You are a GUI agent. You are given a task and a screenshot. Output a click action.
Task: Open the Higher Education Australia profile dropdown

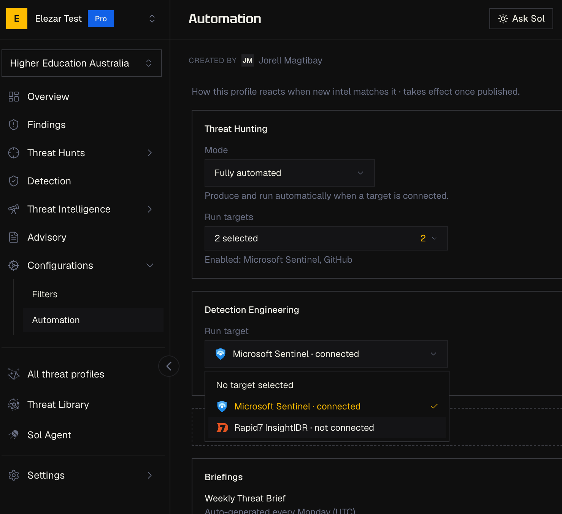click(82, 63)
